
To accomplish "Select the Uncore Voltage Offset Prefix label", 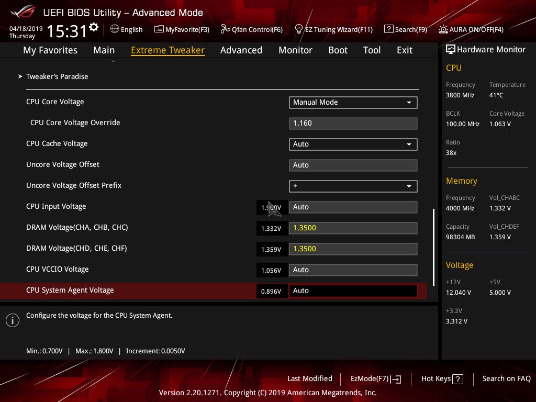I will click(x=74, y=185).
